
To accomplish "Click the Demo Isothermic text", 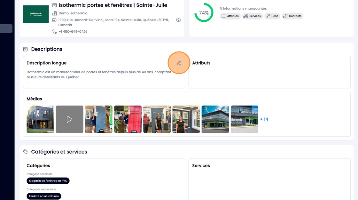I will tap(73, 13).
